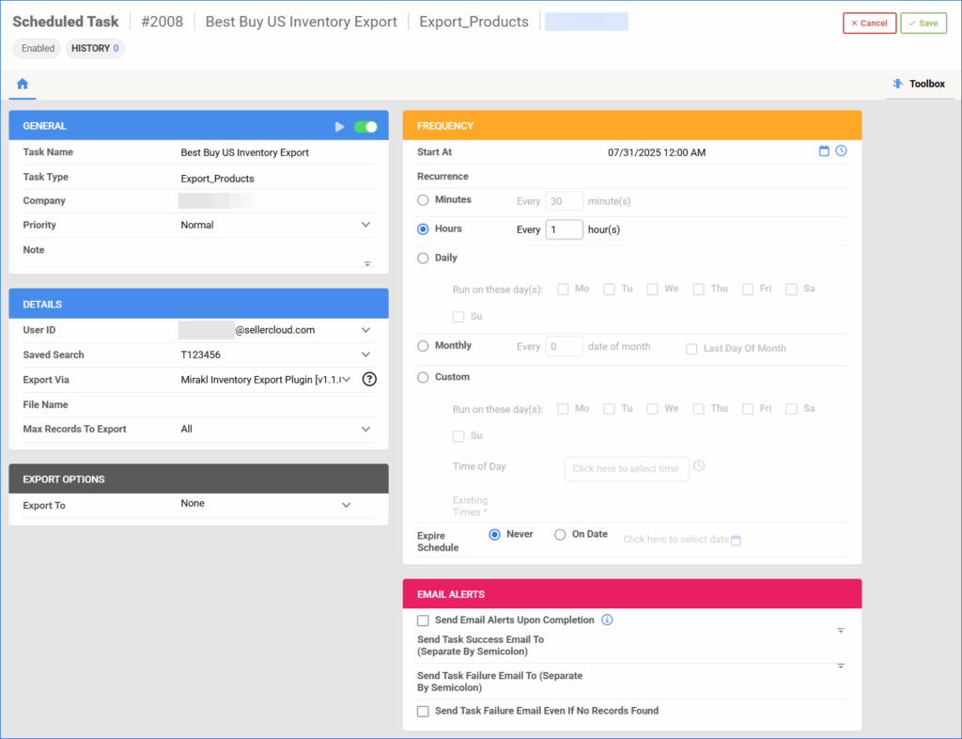The height and width of the screenshot is (739, 962).
Task: Click the Save button
Action: pos(923,23)
